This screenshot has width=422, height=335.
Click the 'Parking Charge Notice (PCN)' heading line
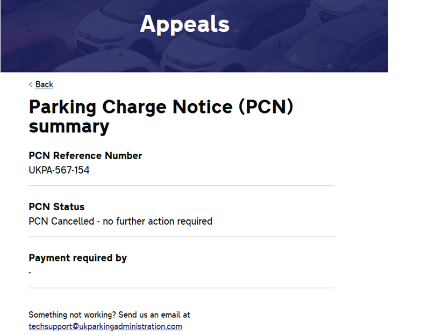point(161,107)
